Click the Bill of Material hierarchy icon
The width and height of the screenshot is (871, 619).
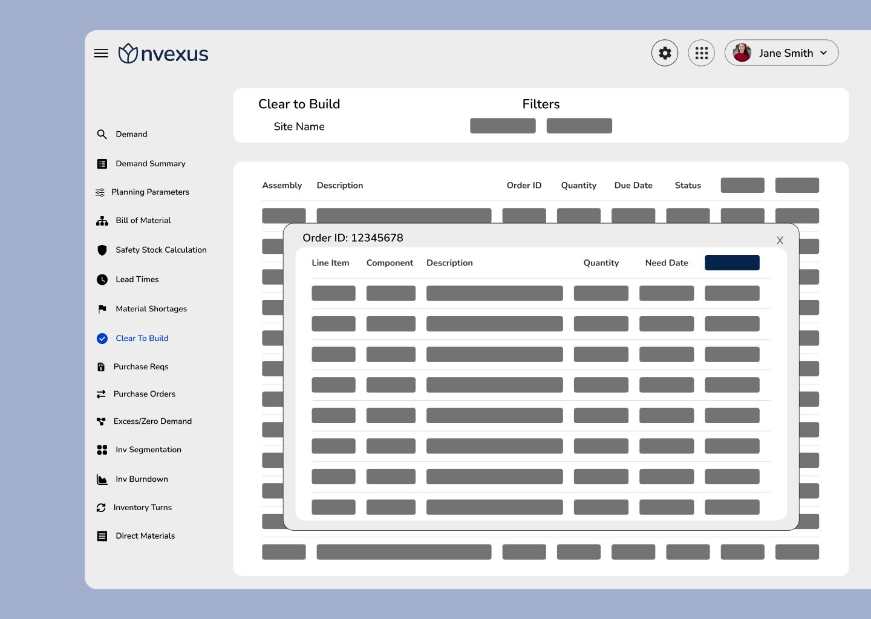coord(102,221)
